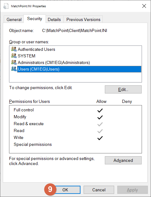Click the MatchPoint.INI file icon in title bar

coord(6,6)
